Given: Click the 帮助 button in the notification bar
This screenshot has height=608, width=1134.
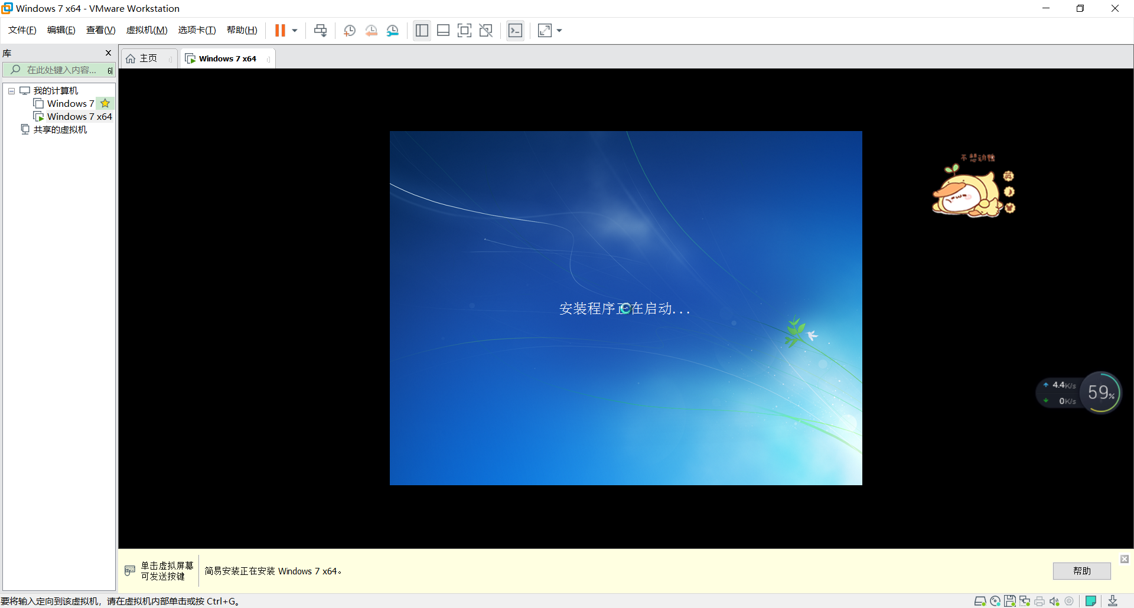Looking at the screenshot, I should pyautogui.click(x=1081, y=571).
